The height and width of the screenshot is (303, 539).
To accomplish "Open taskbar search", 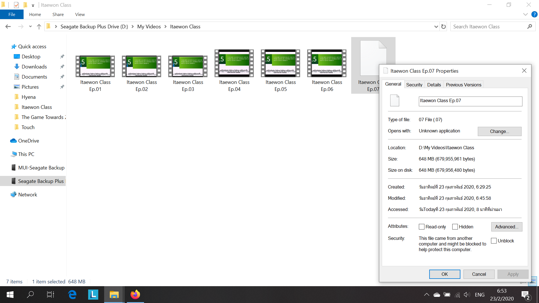I will (x=30, y=295).
